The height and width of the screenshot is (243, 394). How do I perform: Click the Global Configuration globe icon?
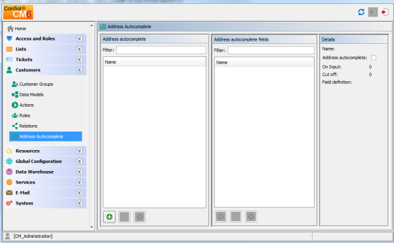(9, 161)
